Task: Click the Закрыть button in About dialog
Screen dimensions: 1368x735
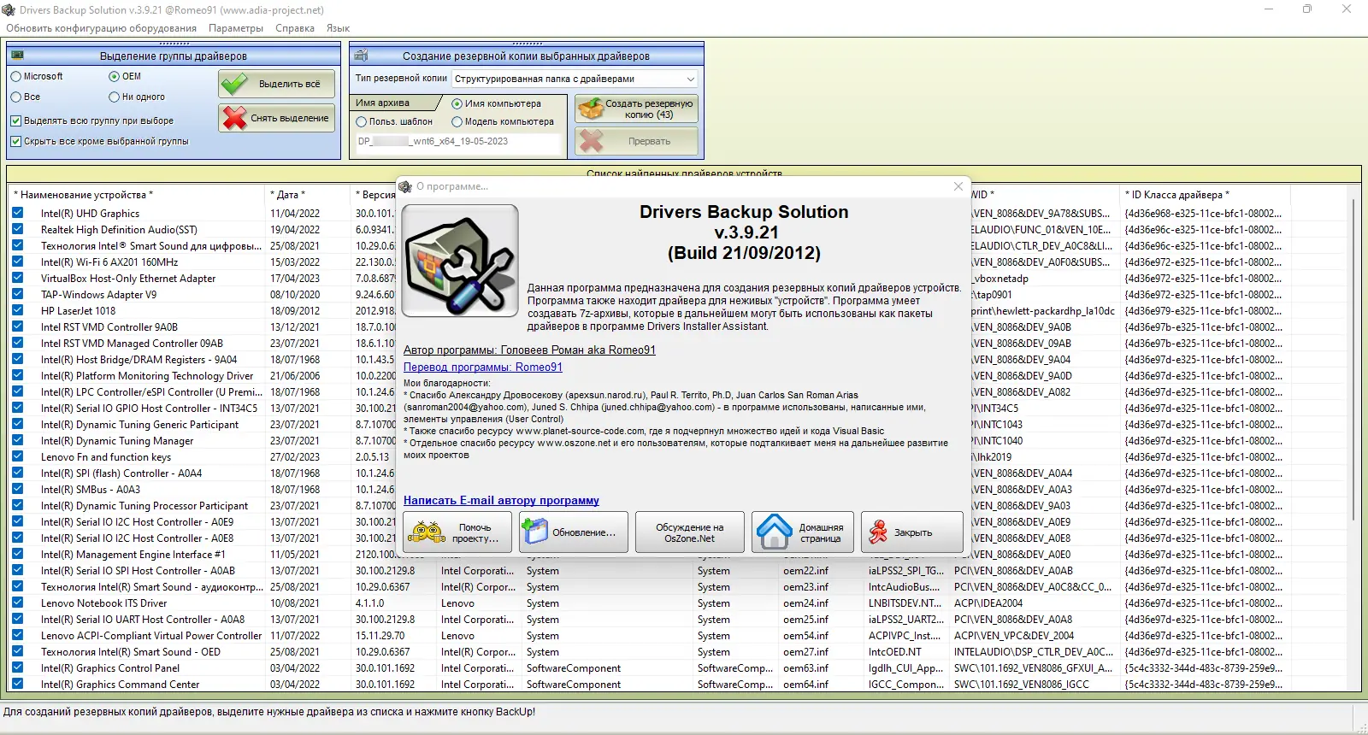Action: coord(912,532)
